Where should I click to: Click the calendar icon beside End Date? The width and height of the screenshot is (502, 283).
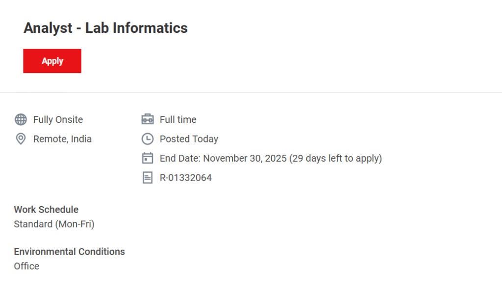147,158
